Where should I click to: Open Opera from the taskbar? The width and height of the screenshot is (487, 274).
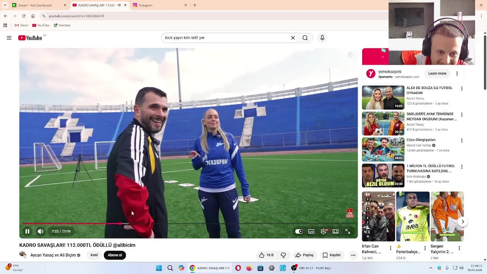coord(238,268)
